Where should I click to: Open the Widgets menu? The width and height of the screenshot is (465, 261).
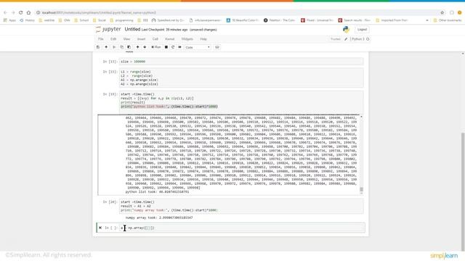click(187, 38)
